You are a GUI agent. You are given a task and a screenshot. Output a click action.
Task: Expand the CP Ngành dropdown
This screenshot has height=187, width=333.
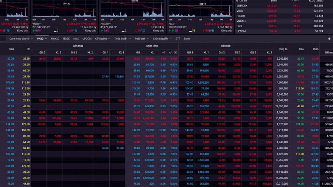(103, 39)
